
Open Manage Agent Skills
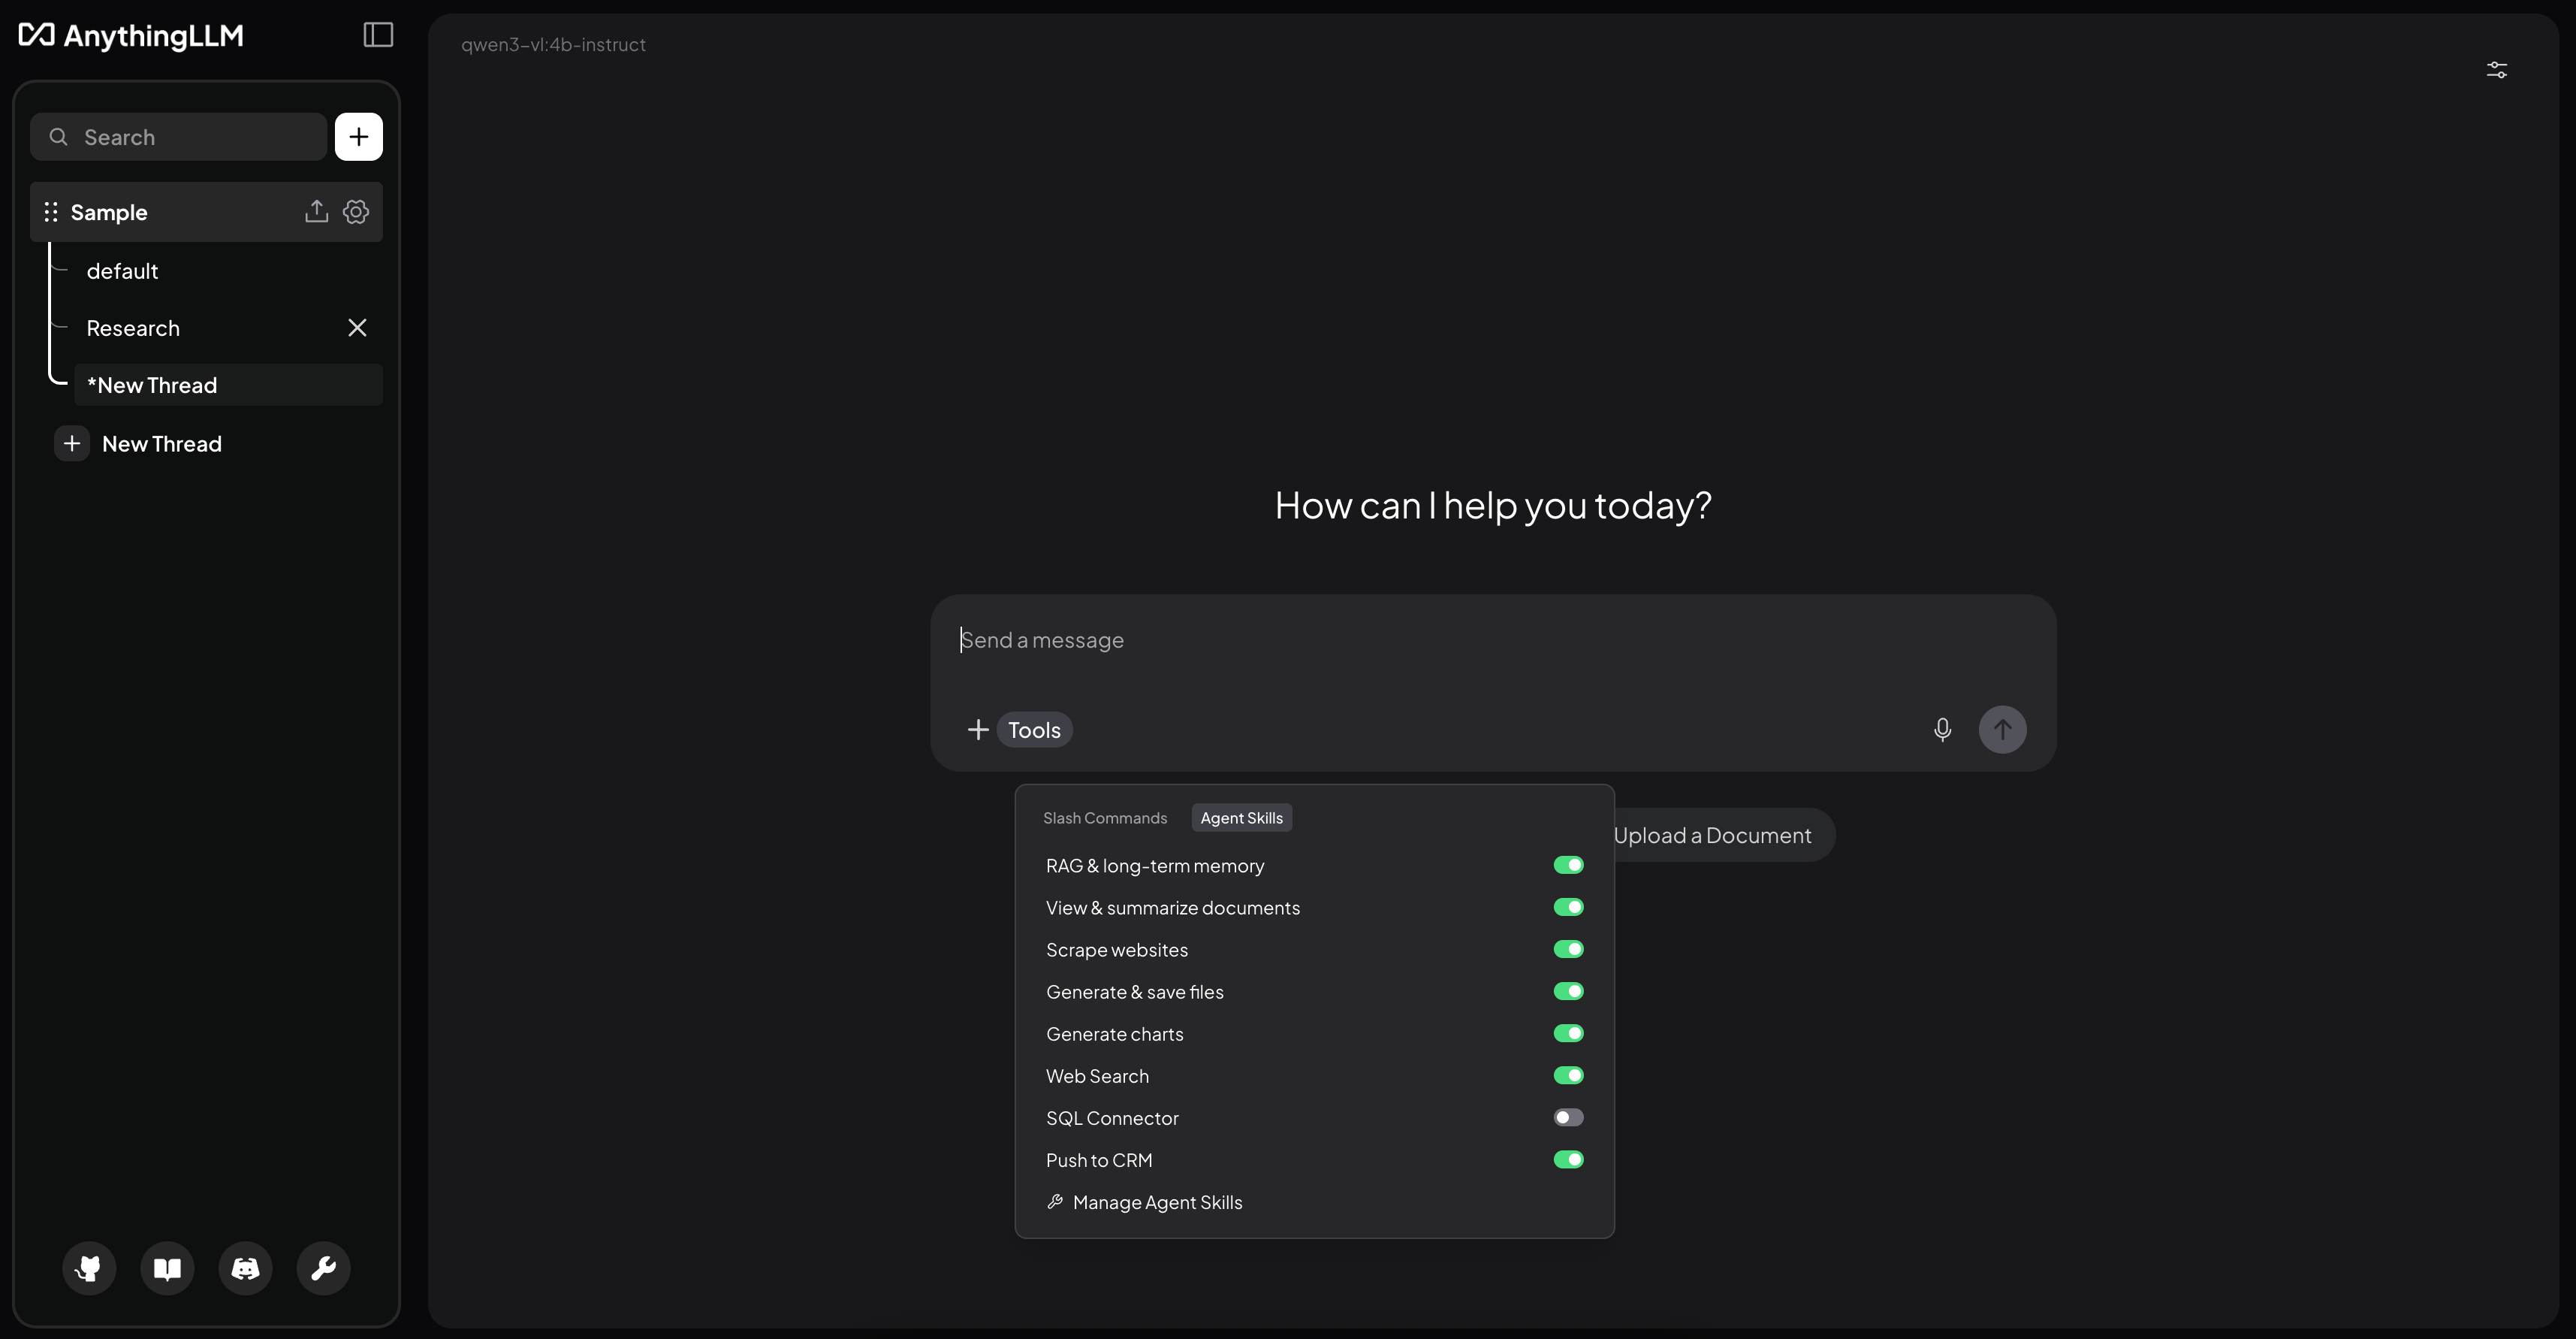pos(1156,1202)
